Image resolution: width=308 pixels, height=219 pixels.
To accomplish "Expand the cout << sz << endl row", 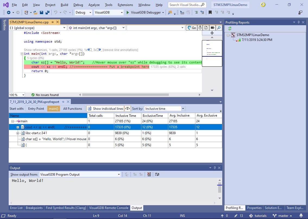I will click(x=18, y=127).
